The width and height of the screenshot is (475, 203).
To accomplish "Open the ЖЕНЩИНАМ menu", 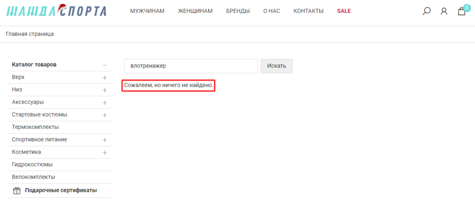I will (195, 11).
